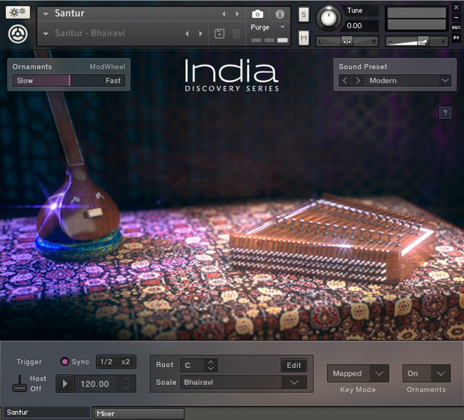This screenshot has width=464, height=420.
Task: Solo the Santur instrument
Action: (304, 14)
